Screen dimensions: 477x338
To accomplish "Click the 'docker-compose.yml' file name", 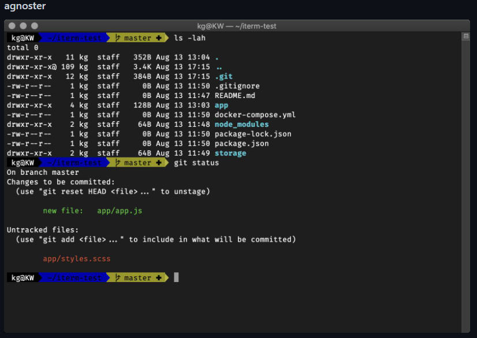I will point(255,115).
